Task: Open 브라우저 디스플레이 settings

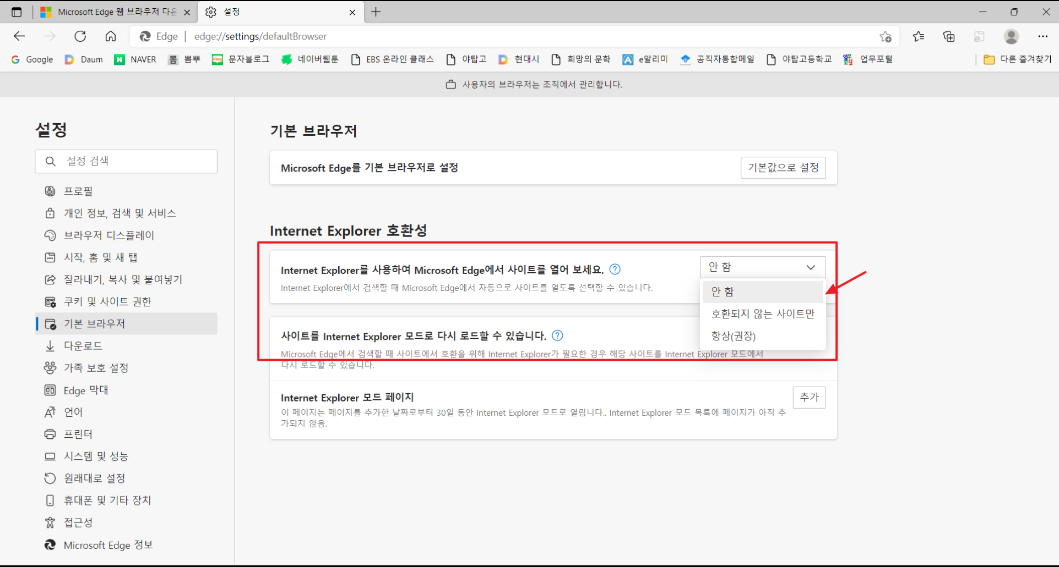Action: point(126,235)
